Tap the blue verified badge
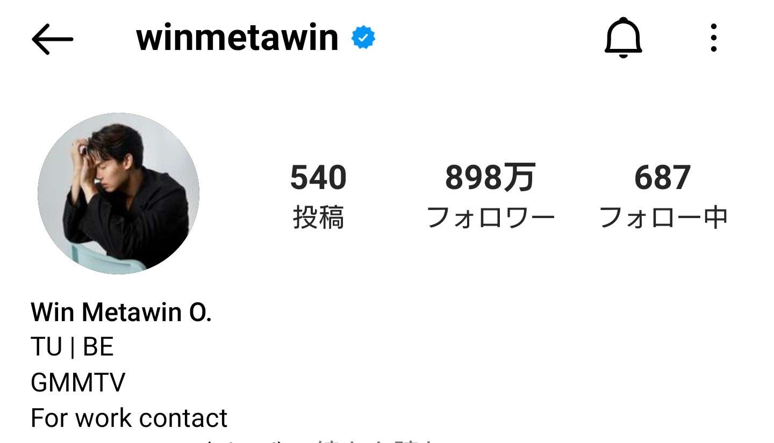 pos(363,38)
